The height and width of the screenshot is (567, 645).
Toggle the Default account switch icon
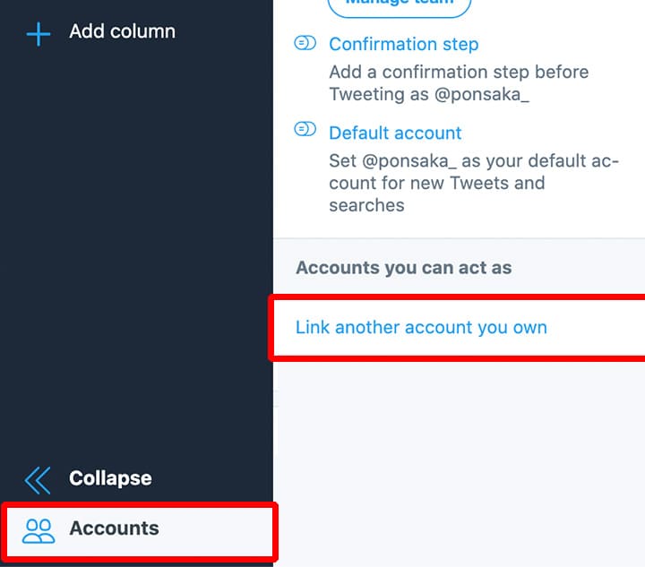pos(305,129)
